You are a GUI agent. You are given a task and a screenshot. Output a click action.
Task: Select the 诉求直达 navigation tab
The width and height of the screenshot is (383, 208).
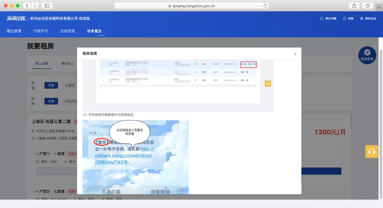(94, 31)
